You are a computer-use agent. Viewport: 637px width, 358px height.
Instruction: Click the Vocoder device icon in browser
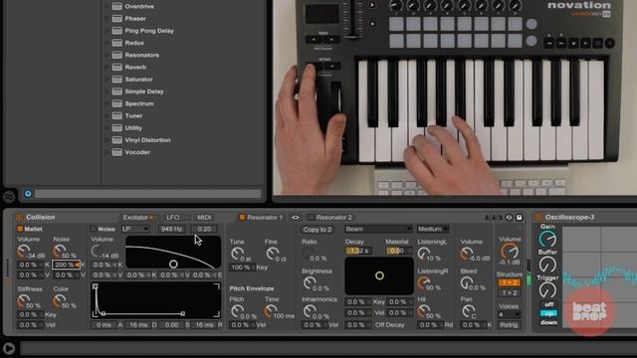tap(117, 152)
